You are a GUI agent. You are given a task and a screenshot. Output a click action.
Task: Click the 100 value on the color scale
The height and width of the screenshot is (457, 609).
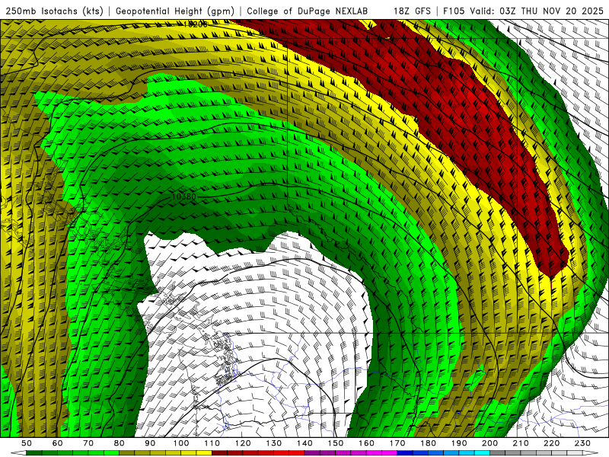(x=181, y=443)
